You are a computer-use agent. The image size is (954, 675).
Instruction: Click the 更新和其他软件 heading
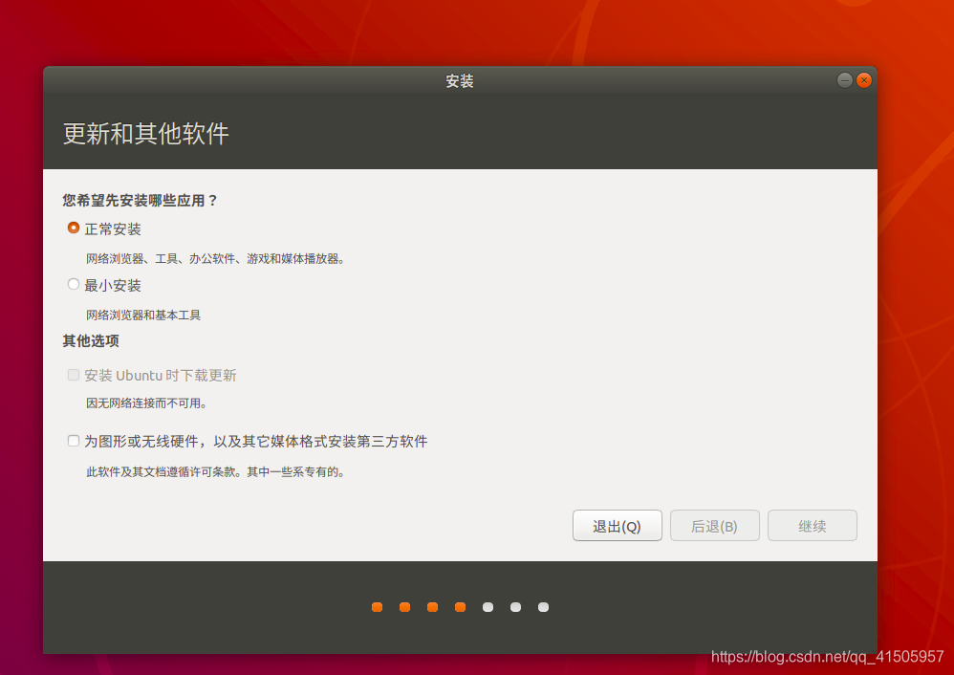(x=143, y=135)
